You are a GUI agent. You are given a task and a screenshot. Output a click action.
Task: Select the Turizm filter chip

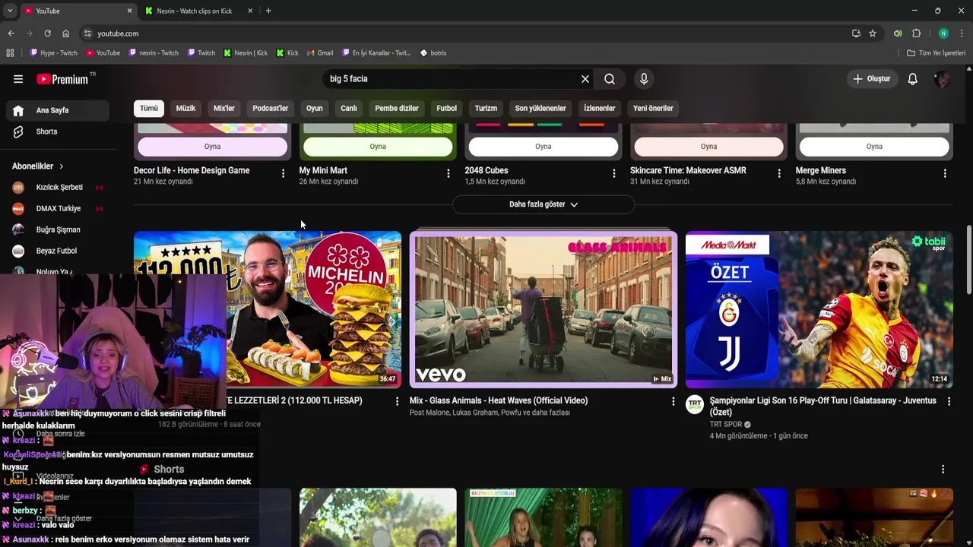pyautogui.click(x=486, y=108)
